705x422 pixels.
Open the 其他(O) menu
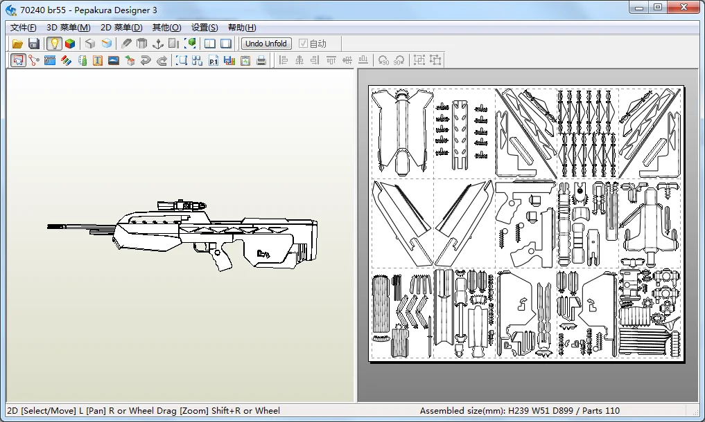tap(166, 28)
